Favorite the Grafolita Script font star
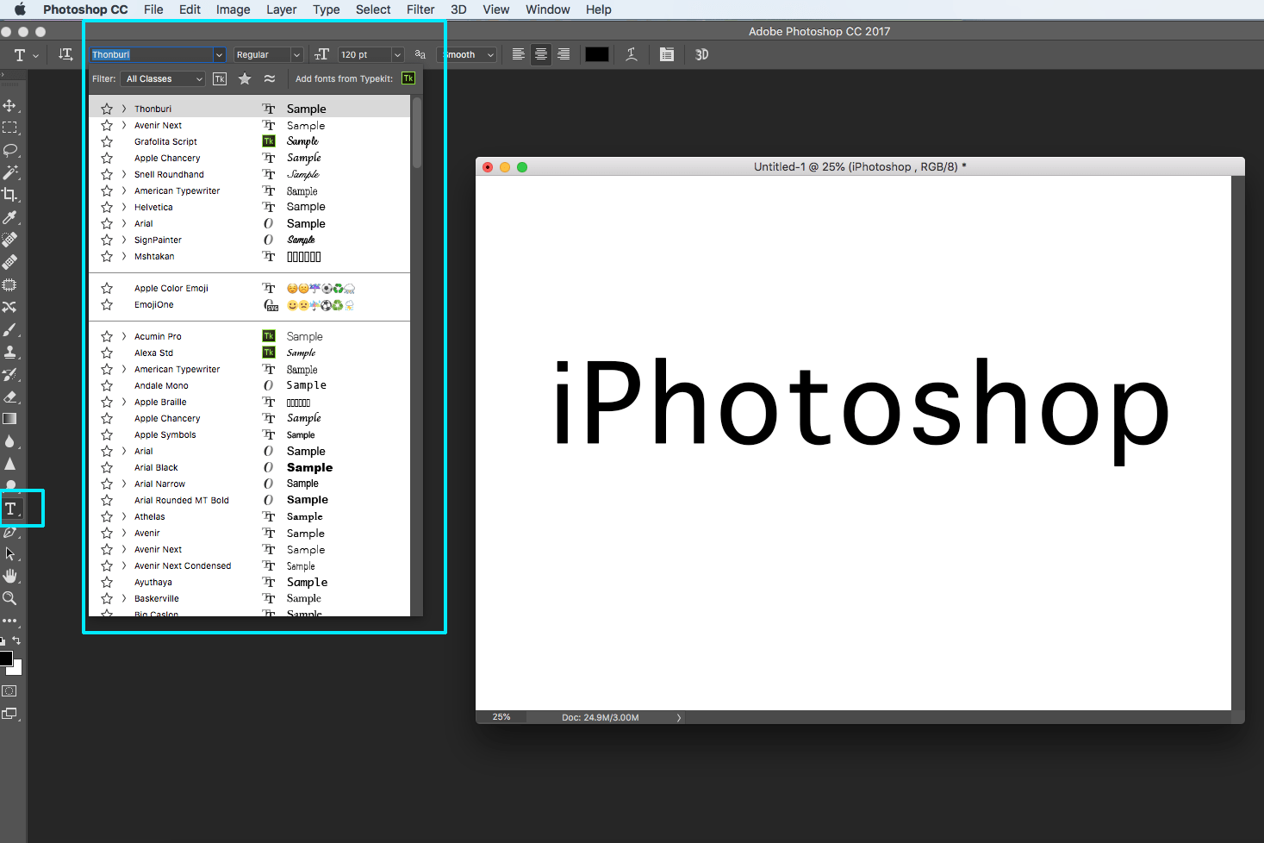The height and width of the screenshot is (843, 1264). [107, 141]
